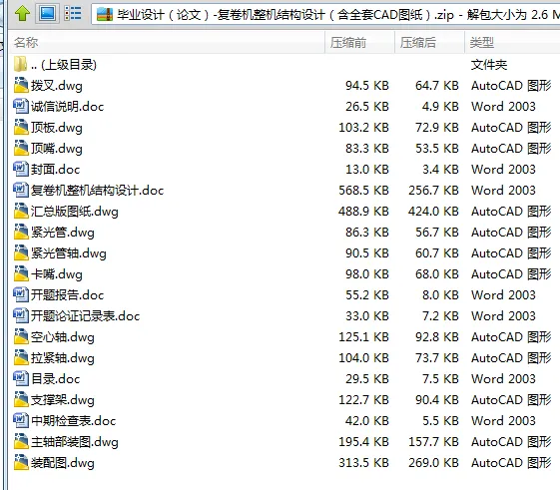Select file name 诚信说明.doc
This screenshot has height=490, width=560.
[x=67, y=107]
